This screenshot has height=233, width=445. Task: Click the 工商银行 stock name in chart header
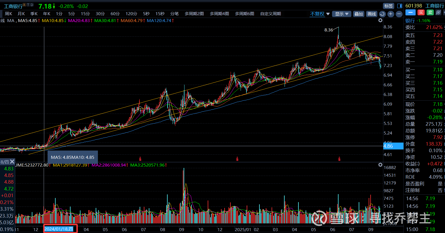(13, 6)
